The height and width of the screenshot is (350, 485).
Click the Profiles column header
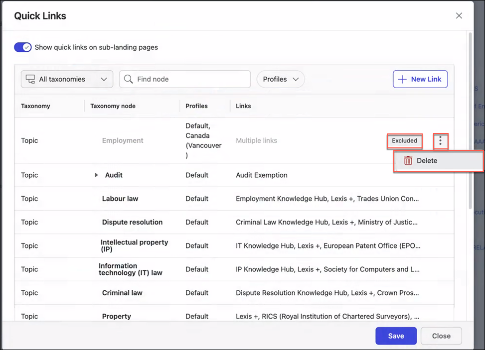click(x=197, y=106)
